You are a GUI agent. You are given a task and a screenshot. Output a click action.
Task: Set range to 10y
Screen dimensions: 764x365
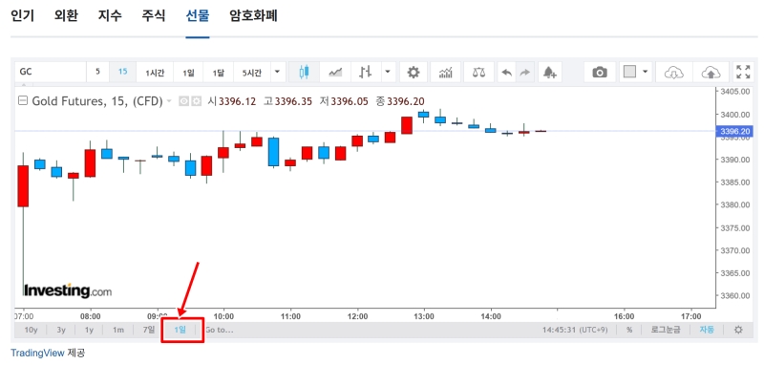pyautogui.click(x=31, y=330)
